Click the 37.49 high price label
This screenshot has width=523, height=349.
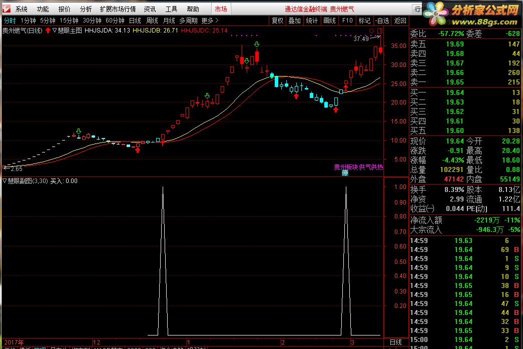click(x=361, y=38)
